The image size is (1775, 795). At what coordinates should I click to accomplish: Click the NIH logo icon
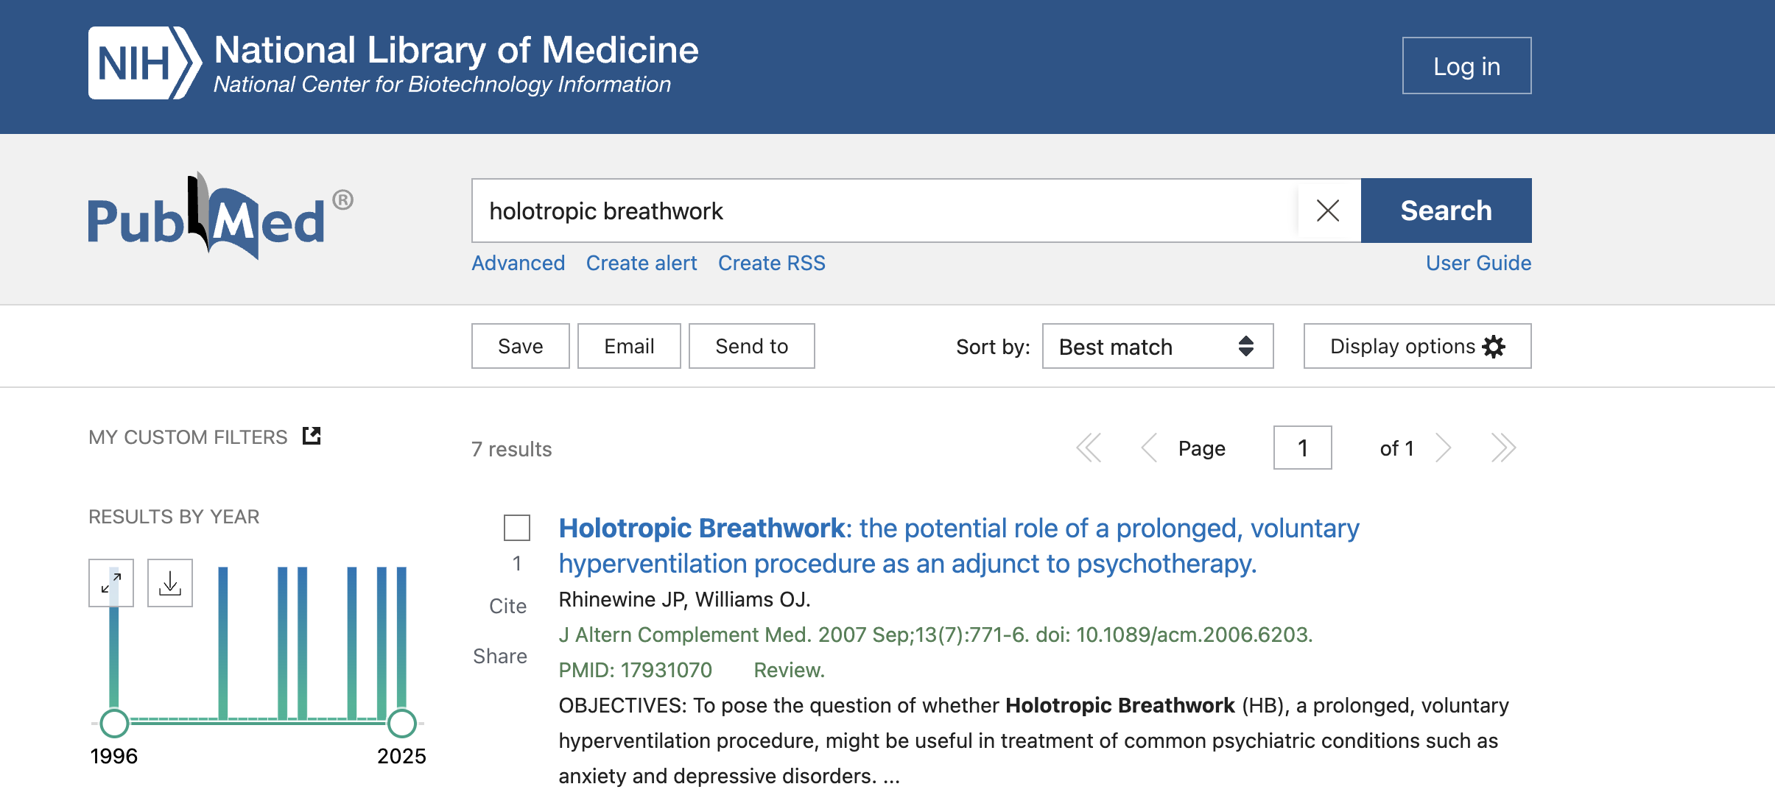tap(145, 63)
